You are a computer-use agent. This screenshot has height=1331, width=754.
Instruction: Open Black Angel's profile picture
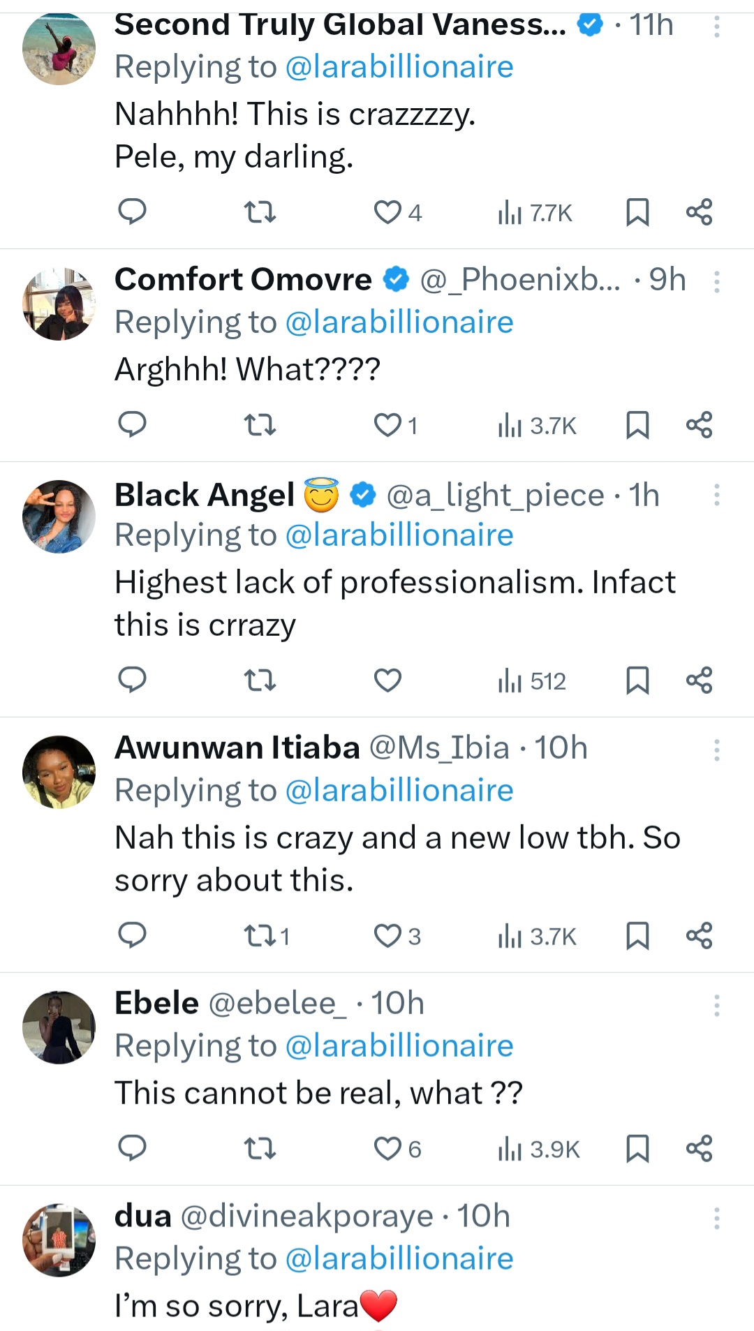(59, 516)
